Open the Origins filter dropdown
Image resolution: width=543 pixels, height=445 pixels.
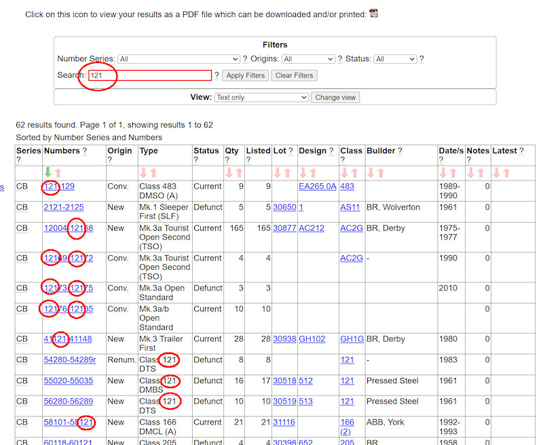308,59
